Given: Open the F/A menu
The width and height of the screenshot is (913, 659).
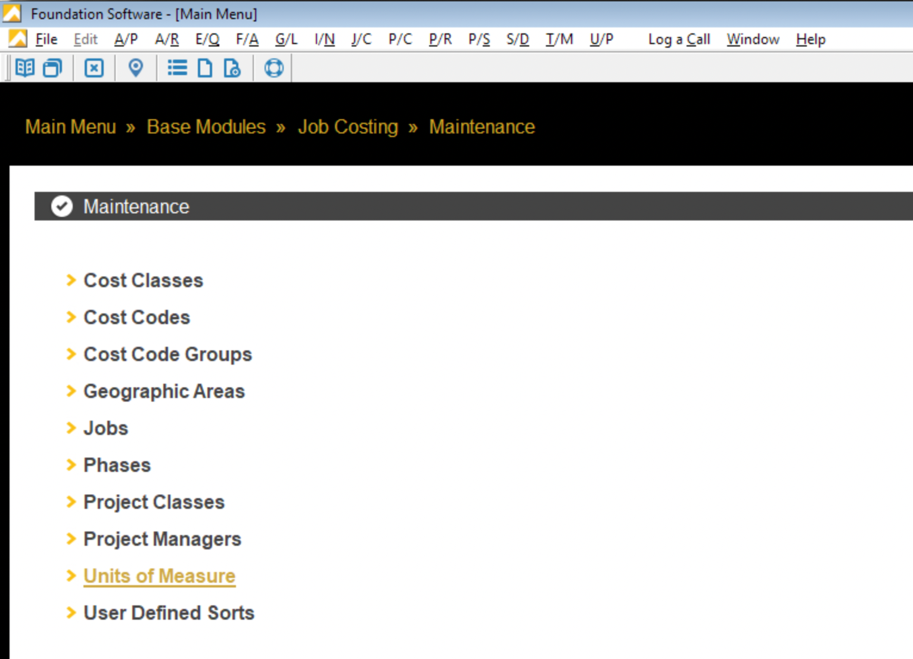Looking at the screenshot, I should pyautogui.click(x=247, y=39).
